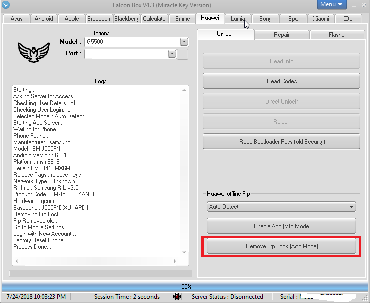Click the Read Codes button
This screenshot has width=370, height=303.
pos(281,81)
